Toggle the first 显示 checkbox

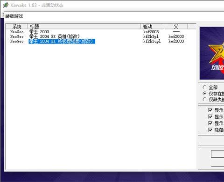[210, 110]
